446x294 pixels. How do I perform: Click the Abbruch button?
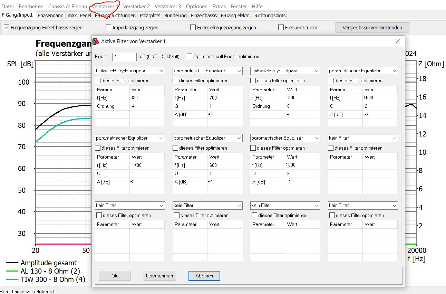(x=204, y=276)
